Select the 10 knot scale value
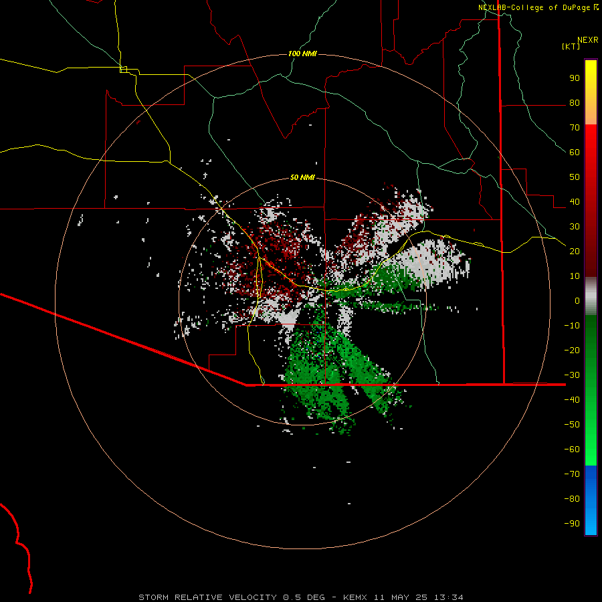 [x=575, y=276]
